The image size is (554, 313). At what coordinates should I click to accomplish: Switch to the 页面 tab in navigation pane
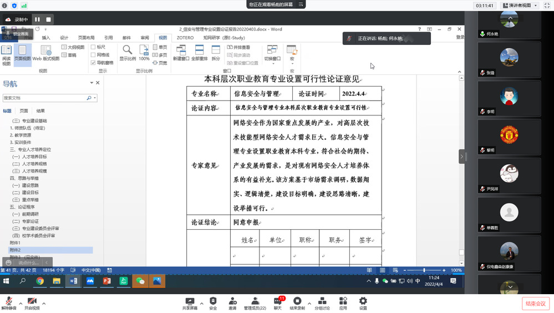click(24, 111)
